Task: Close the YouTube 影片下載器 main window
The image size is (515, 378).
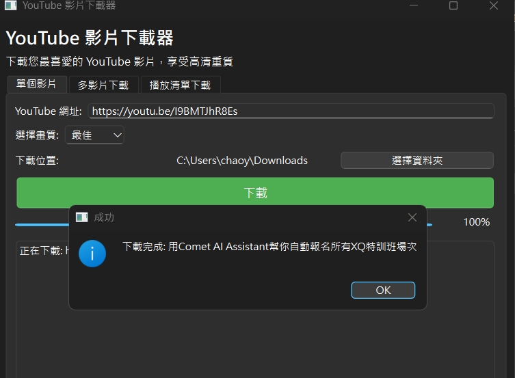Action: (493, 5)
